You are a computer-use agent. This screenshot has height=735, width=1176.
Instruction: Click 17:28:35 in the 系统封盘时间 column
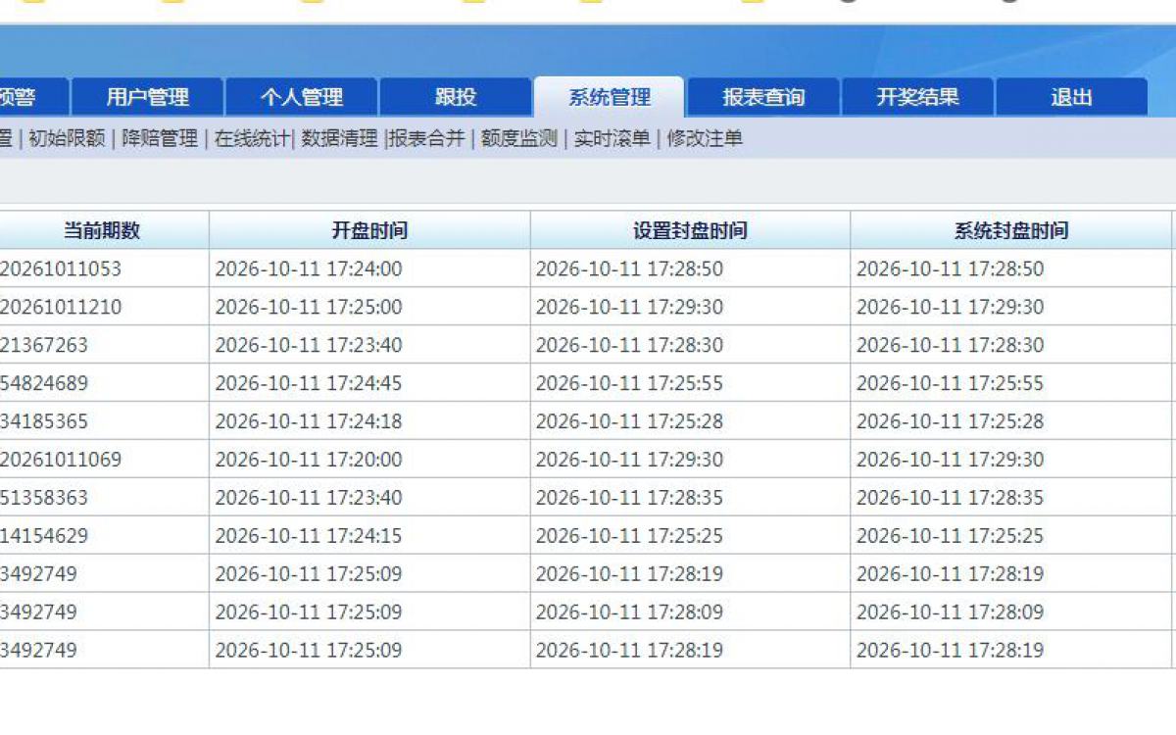(x=951, y=498)
